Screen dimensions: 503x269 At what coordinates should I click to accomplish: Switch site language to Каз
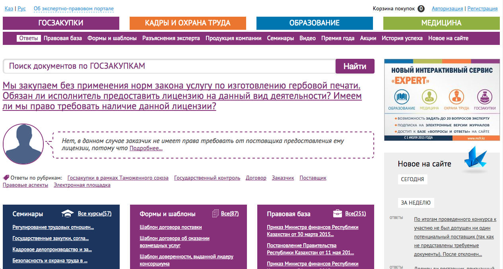[x=8, y=8]
